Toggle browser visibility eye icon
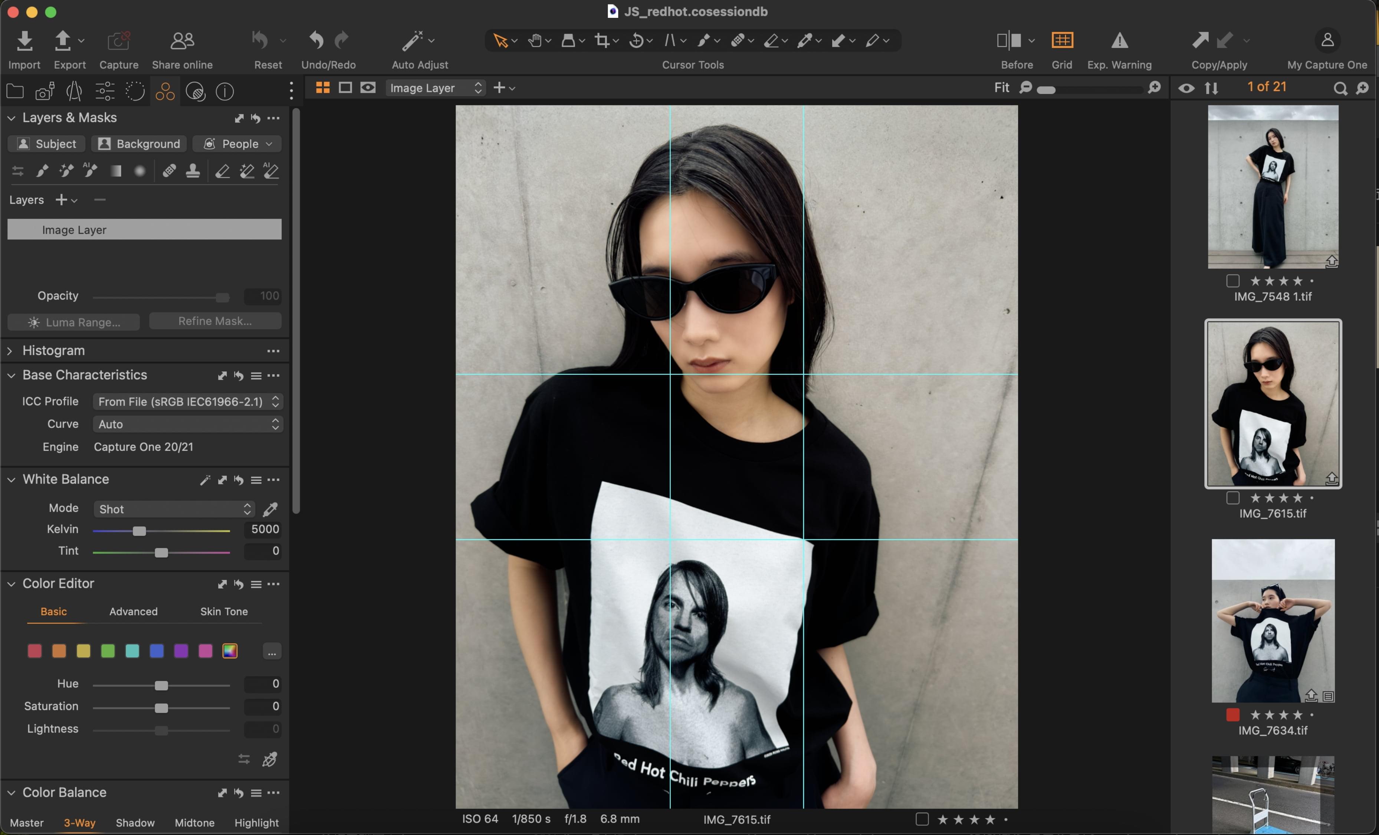The width and height of the screenshot is (1379, 835). coord(1186,88)
